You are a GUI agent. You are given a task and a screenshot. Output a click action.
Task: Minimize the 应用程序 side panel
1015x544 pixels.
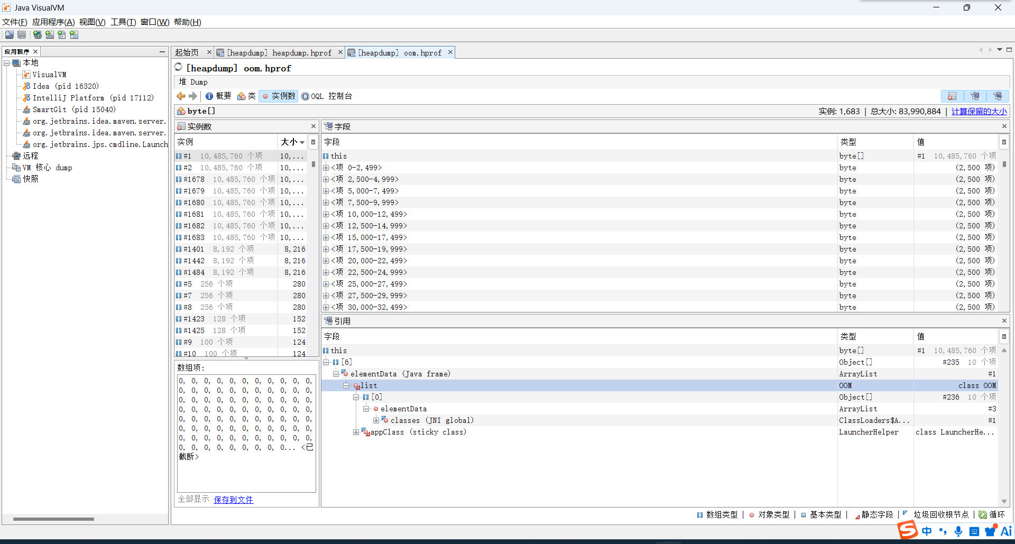[162, 51]
